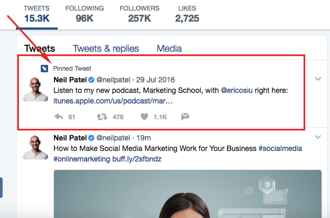The image size is (330, 218).
Task: Click the blue pin icon beside Pinned Tweet
Action: coord(44,69)
